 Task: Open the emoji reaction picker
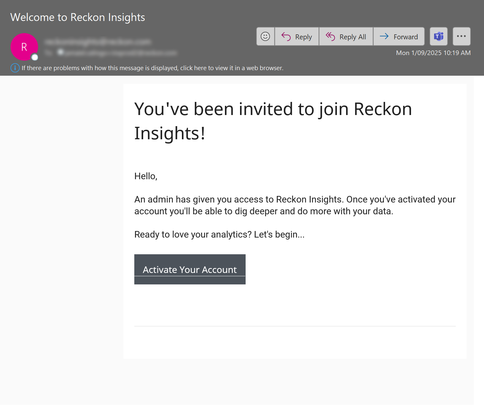pyautogui.click(x=265, y=36)
